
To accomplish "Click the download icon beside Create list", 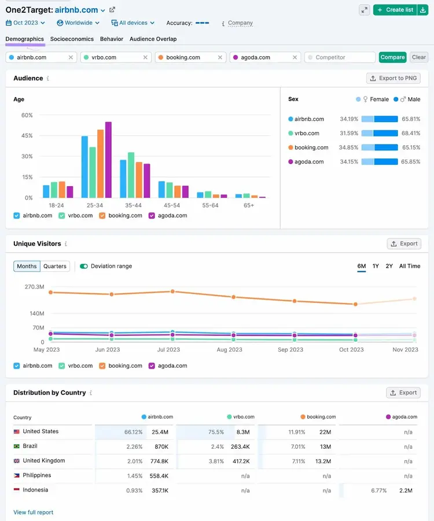I will point(422,10).
